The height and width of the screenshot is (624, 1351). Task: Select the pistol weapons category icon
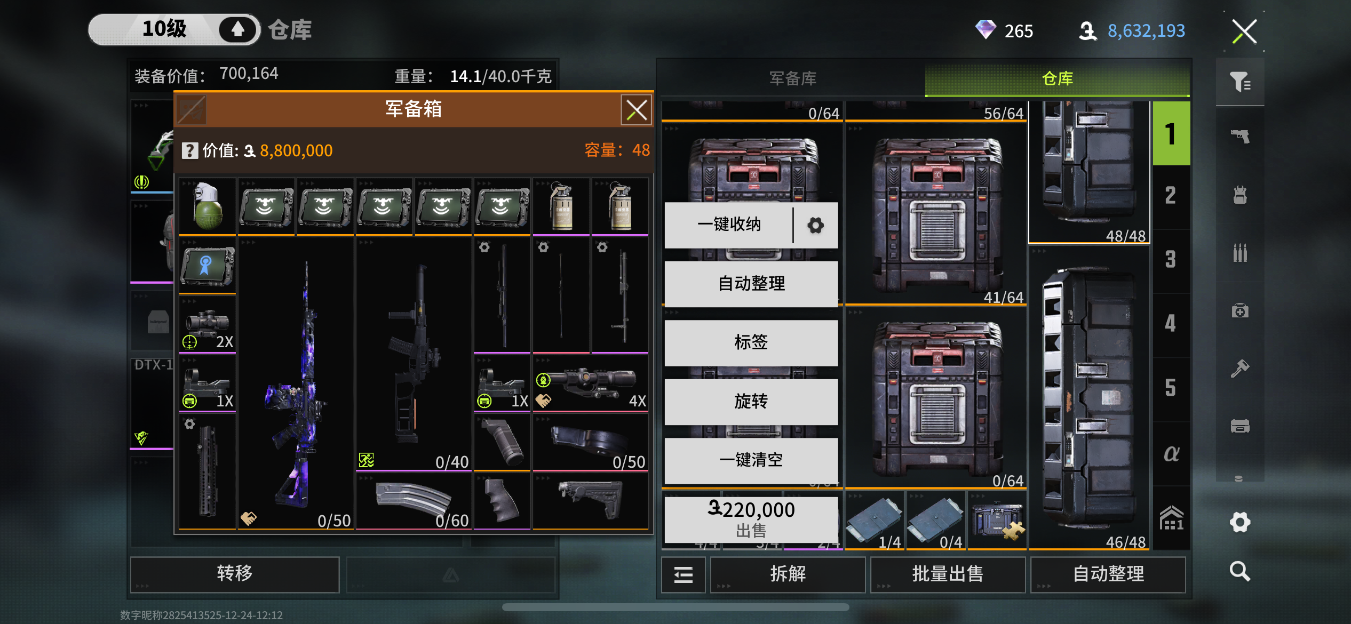tap(1239, 137)
